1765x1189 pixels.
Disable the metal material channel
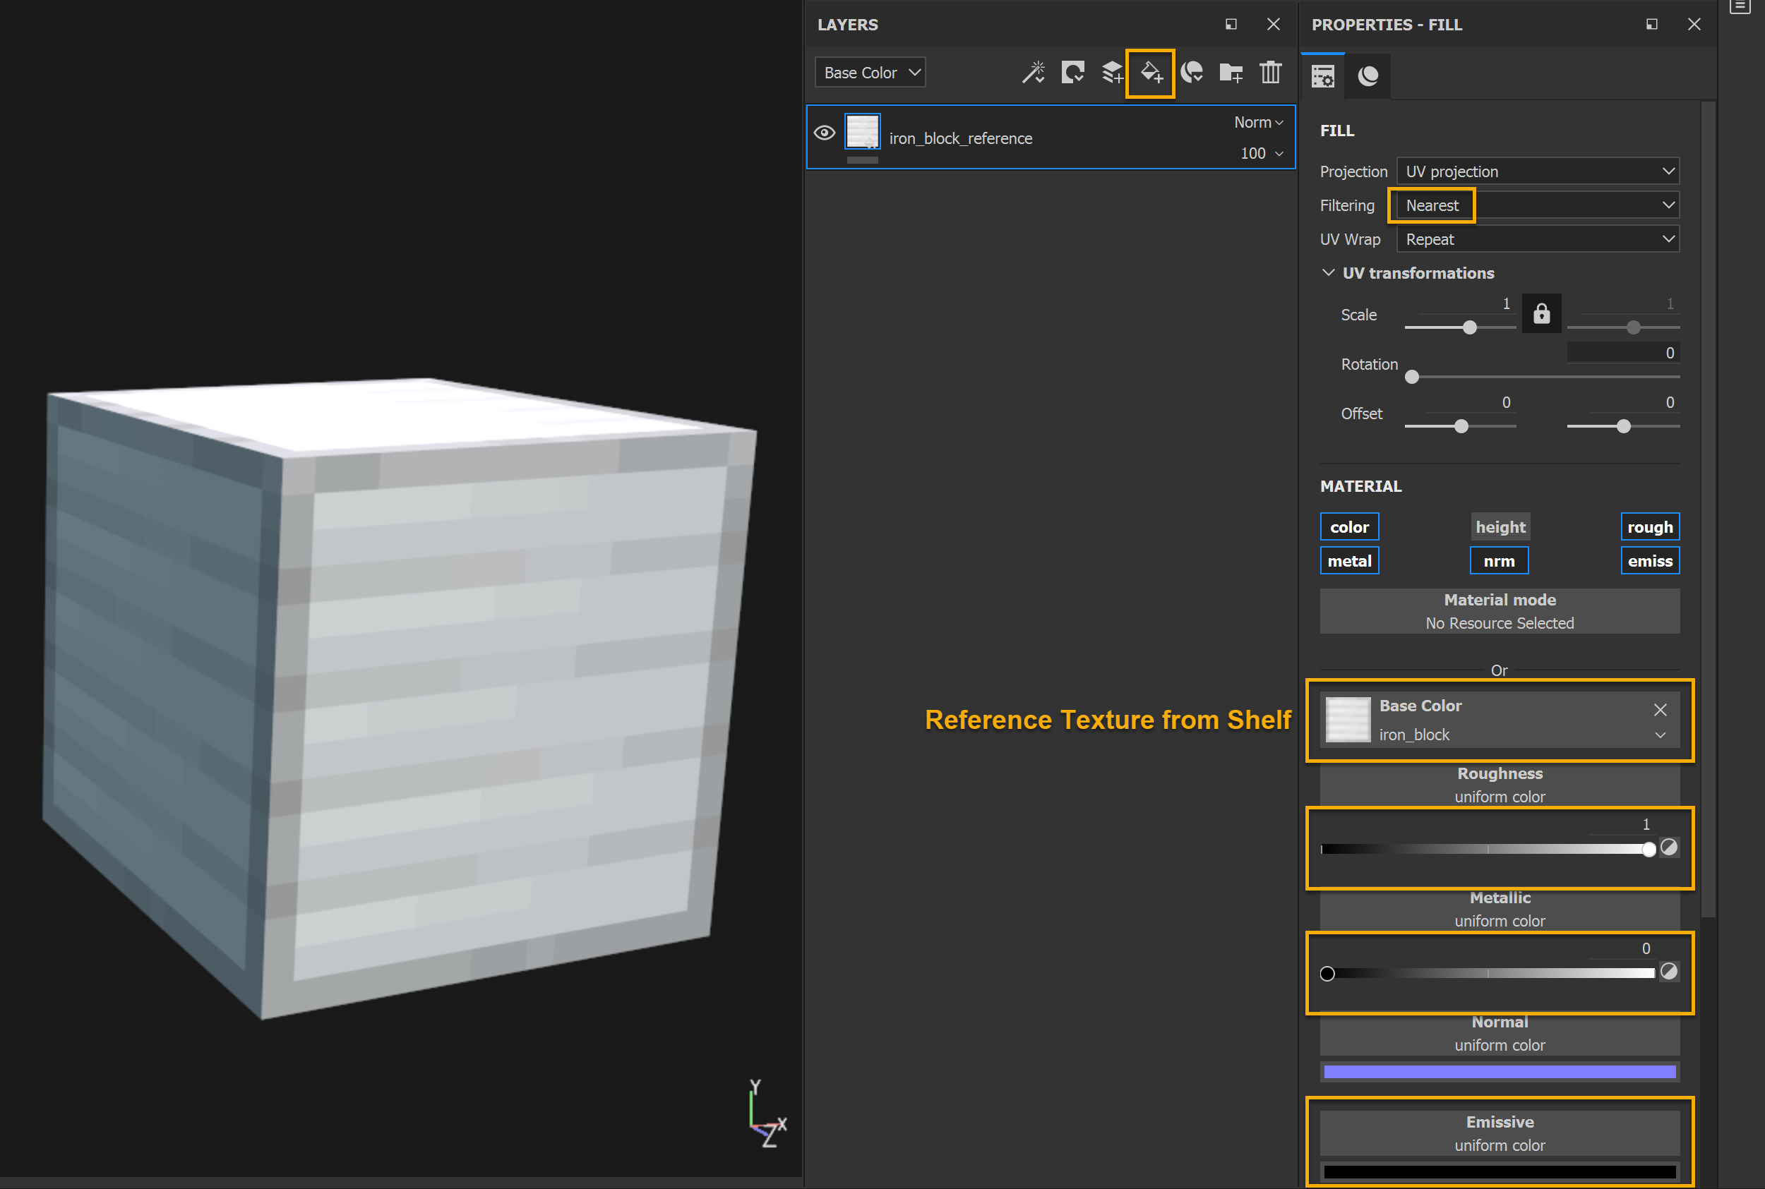coord(1349,561)
